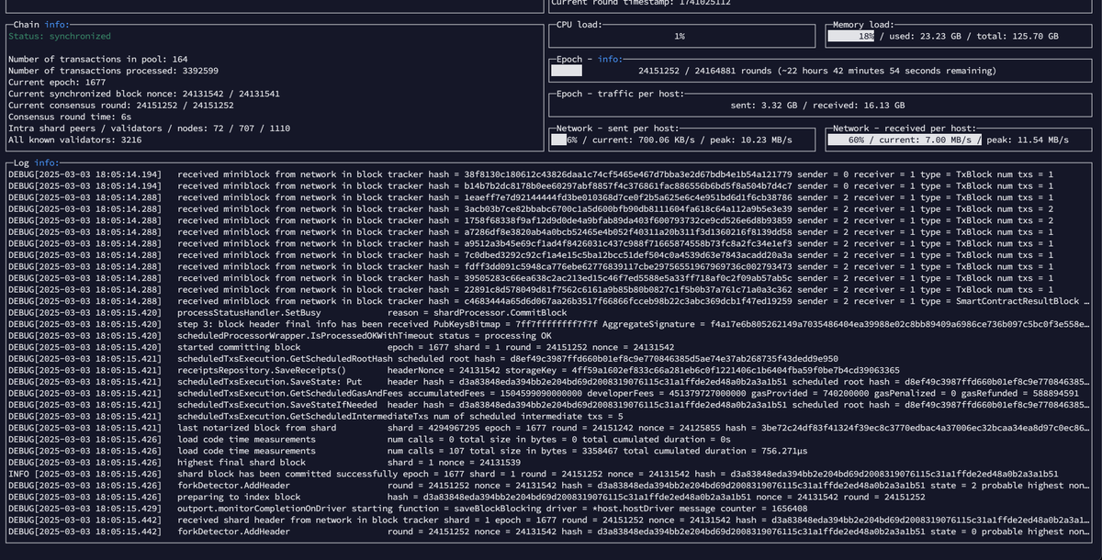Click miniblock log line with hash 7c0dbed3292c92cf
This screenshot has width=1102, height=560.
click(530, 254)
